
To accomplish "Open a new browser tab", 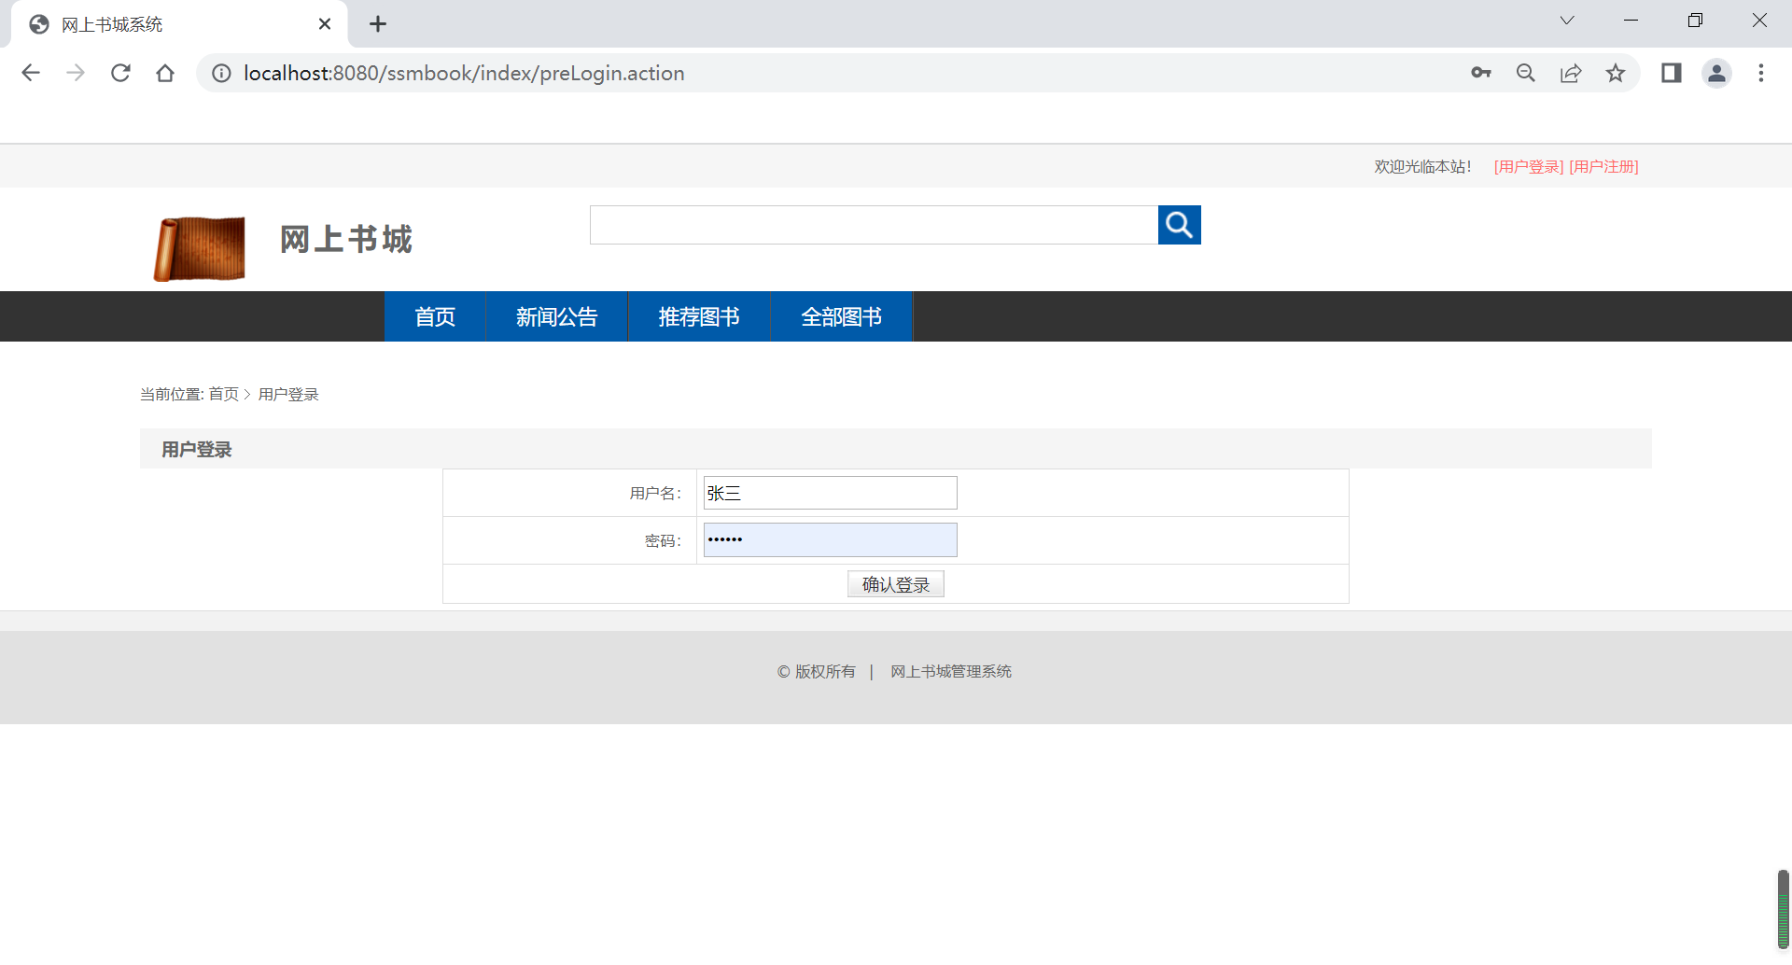I will click(x=378, y=24).
